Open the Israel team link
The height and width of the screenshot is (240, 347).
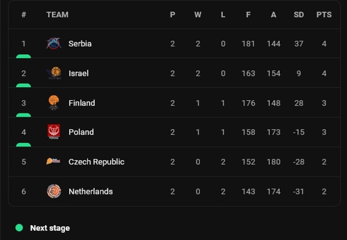point(79,74)
